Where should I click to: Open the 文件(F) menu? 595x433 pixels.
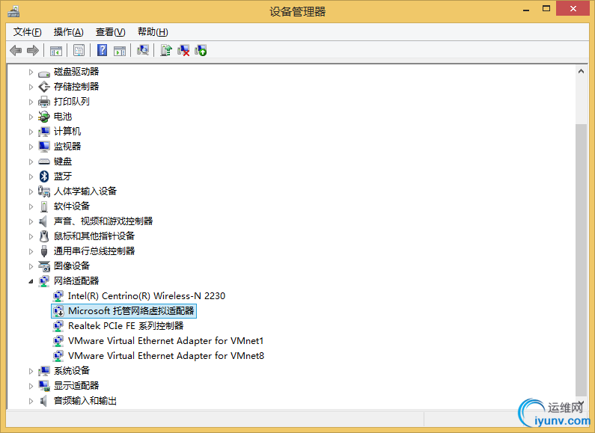pos(28,32)
